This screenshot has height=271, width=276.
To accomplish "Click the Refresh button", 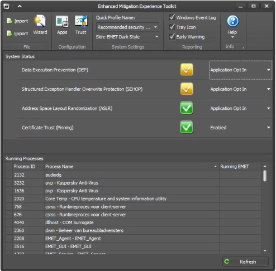I will (x=245, y=262).
